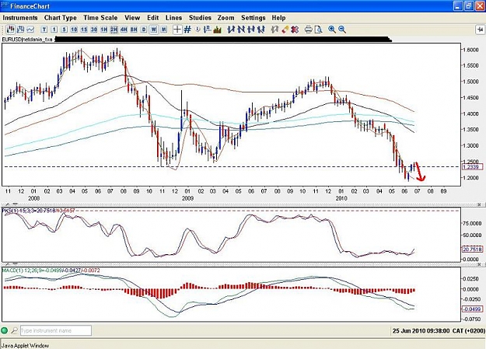Viewport: 486px width, 349px height.
Task: Open the Zoom menu
Action: click(226, 18)
